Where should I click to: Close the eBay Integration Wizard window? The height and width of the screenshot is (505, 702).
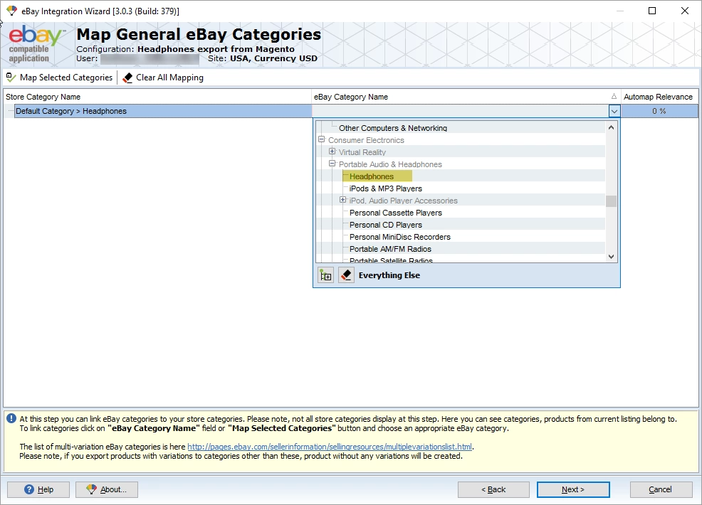(684, 11)
